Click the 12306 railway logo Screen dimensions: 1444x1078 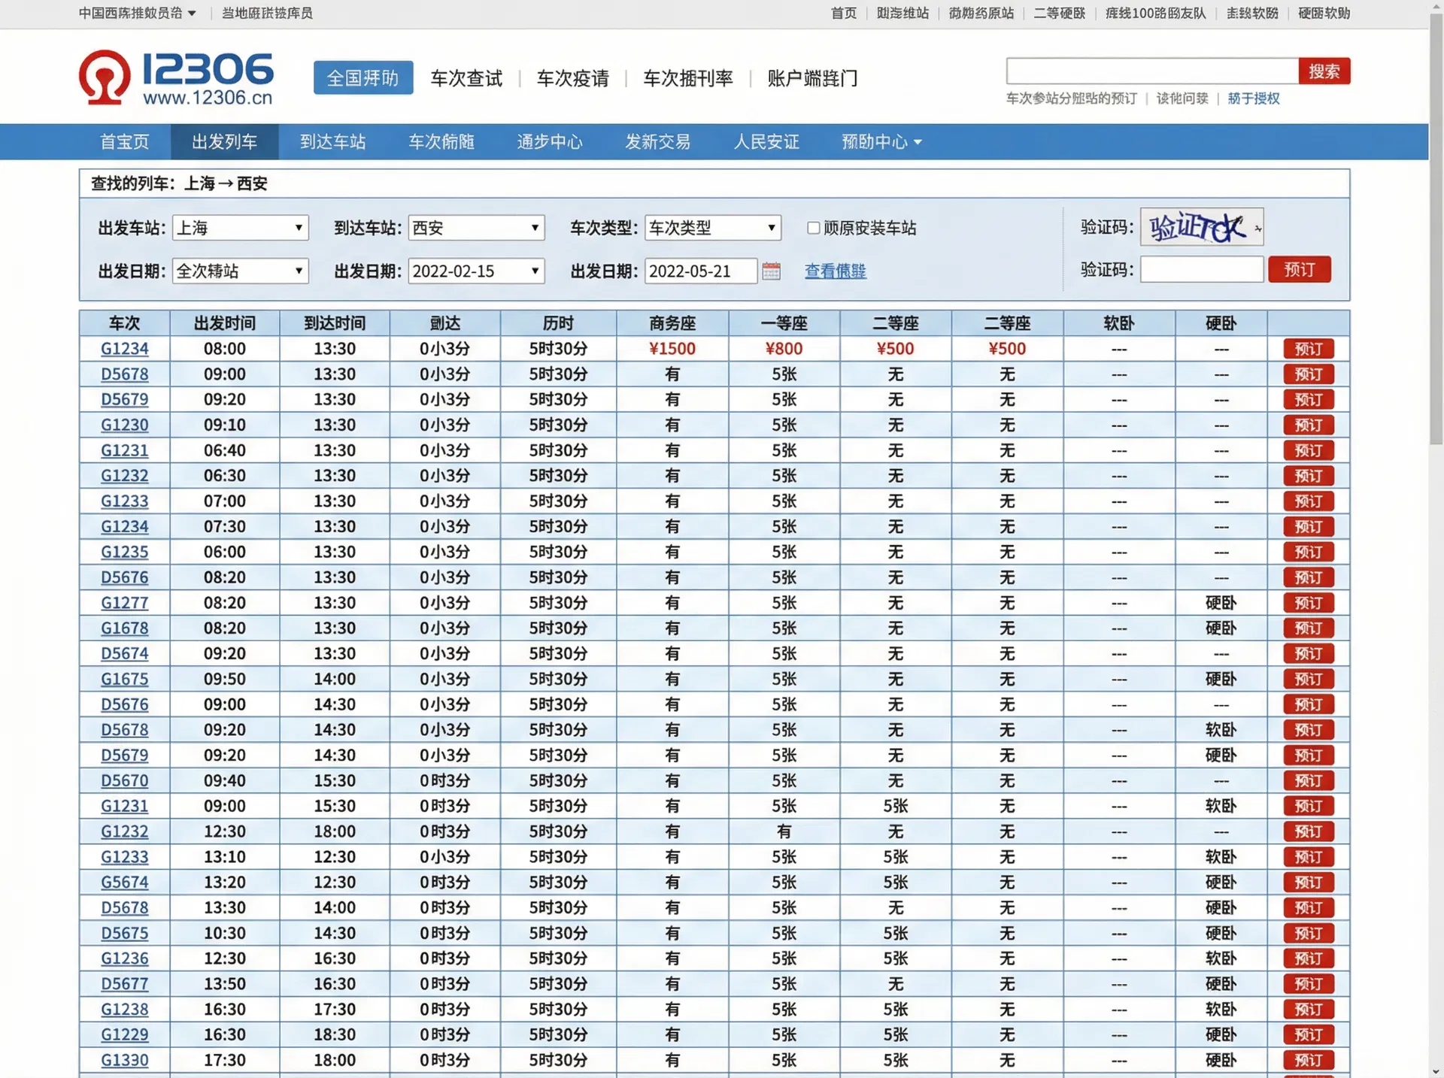point(177,77)
